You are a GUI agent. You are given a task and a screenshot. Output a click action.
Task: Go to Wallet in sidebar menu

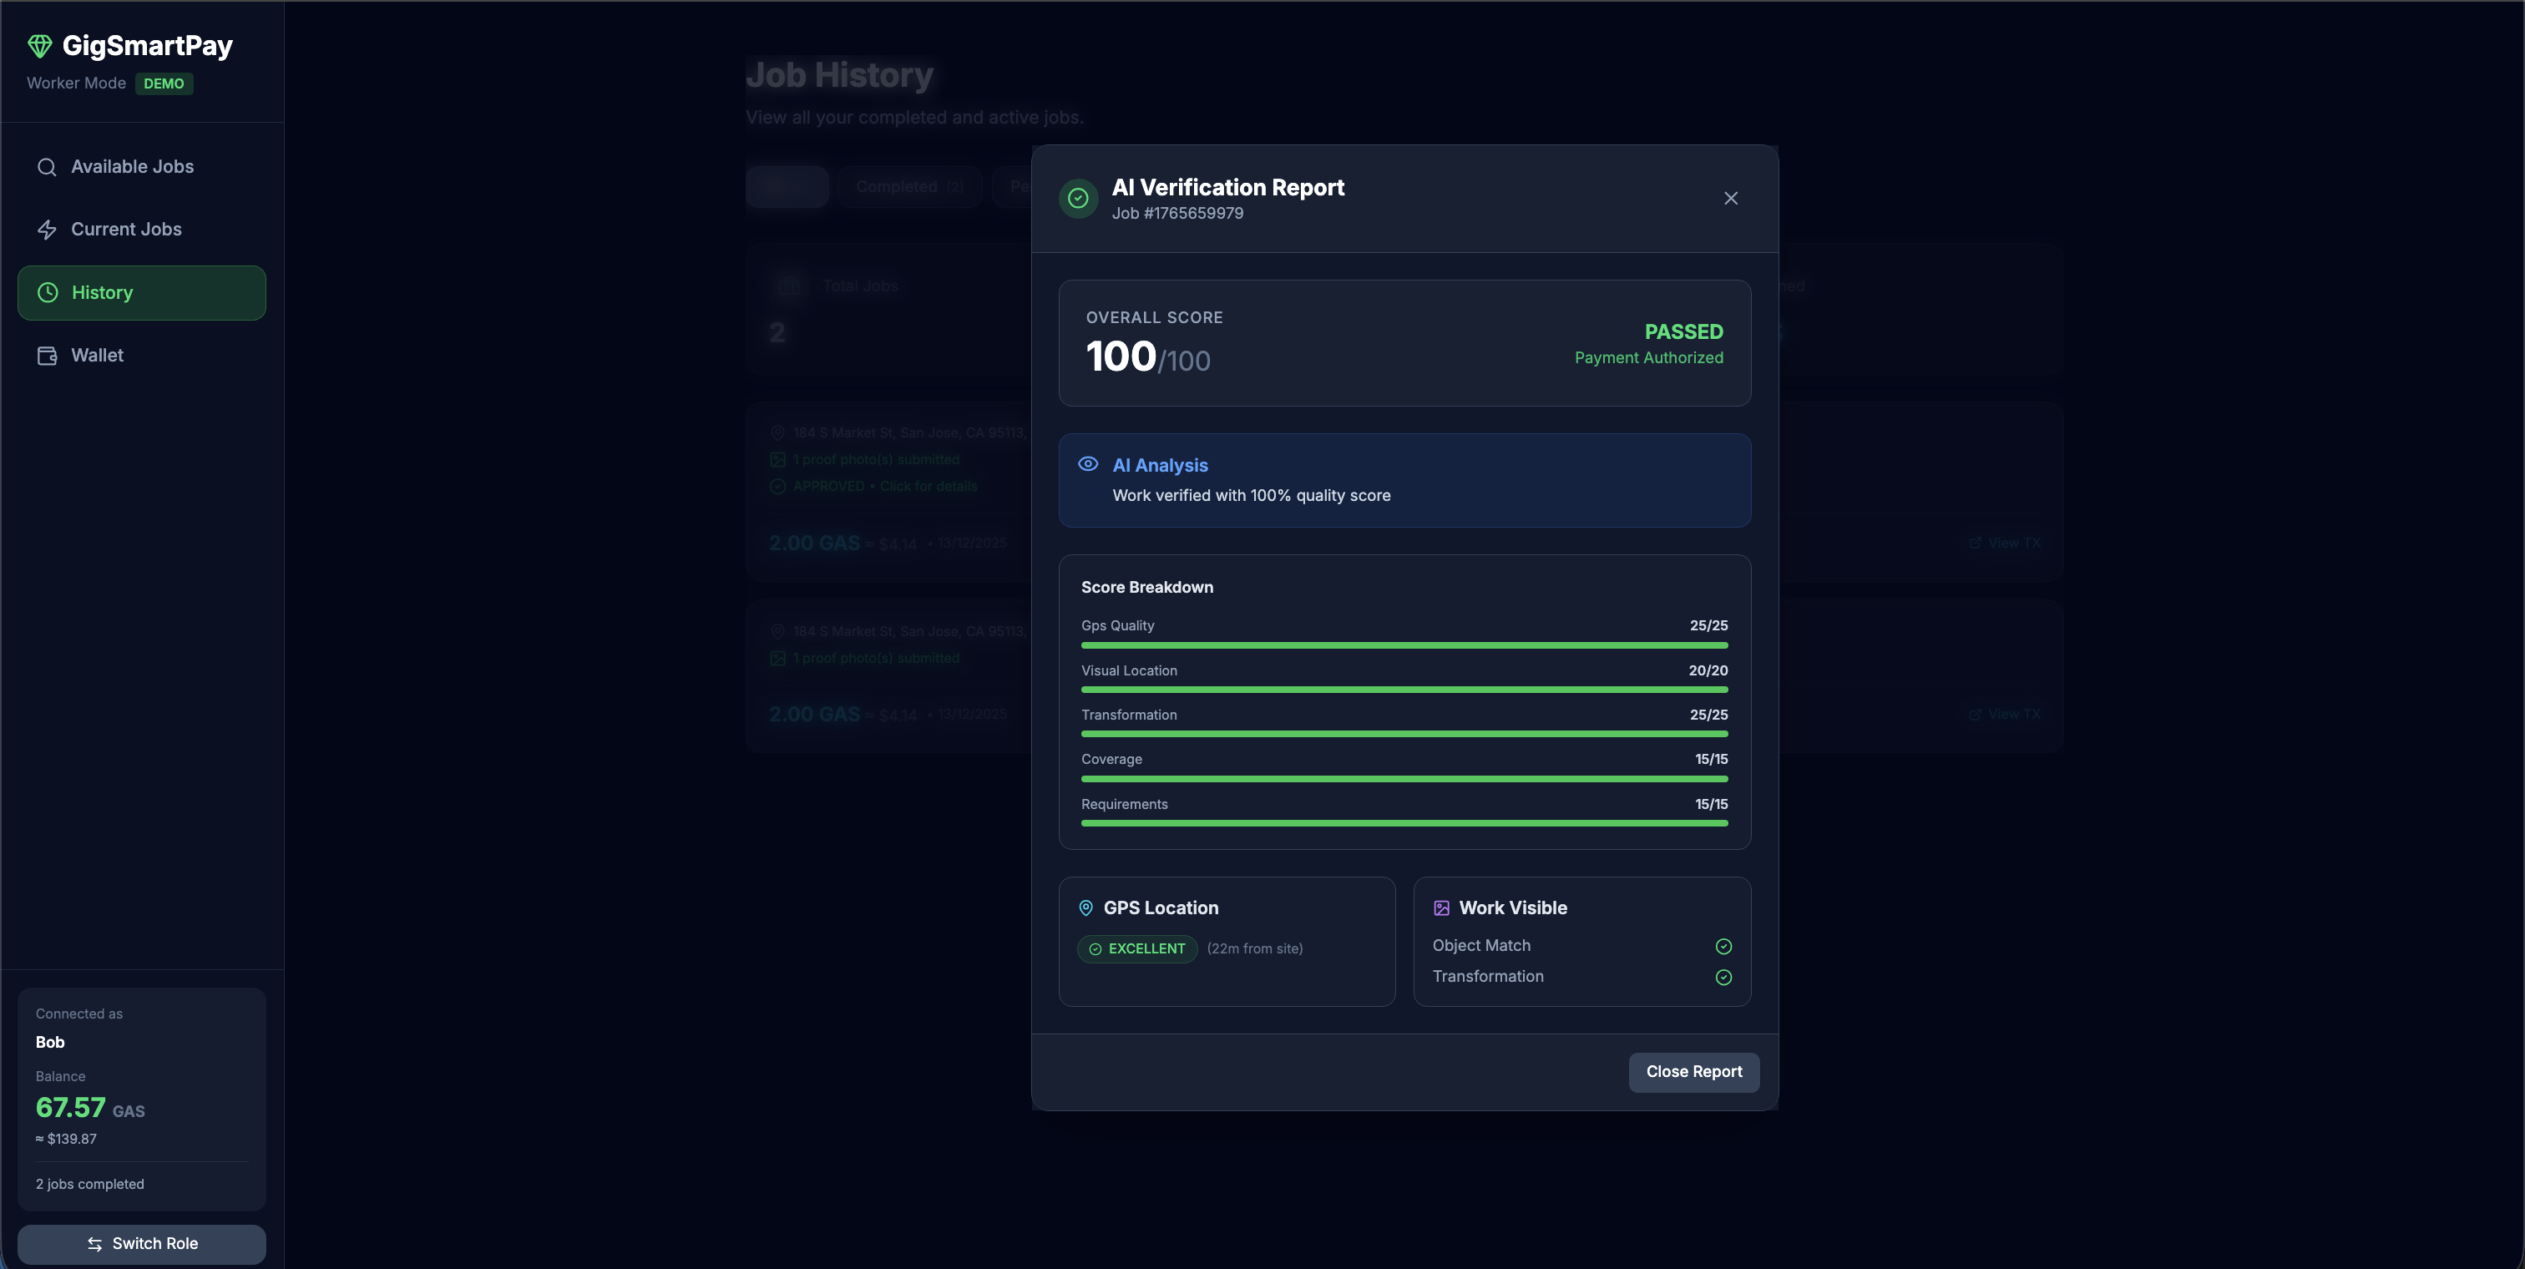coord(97,356)
